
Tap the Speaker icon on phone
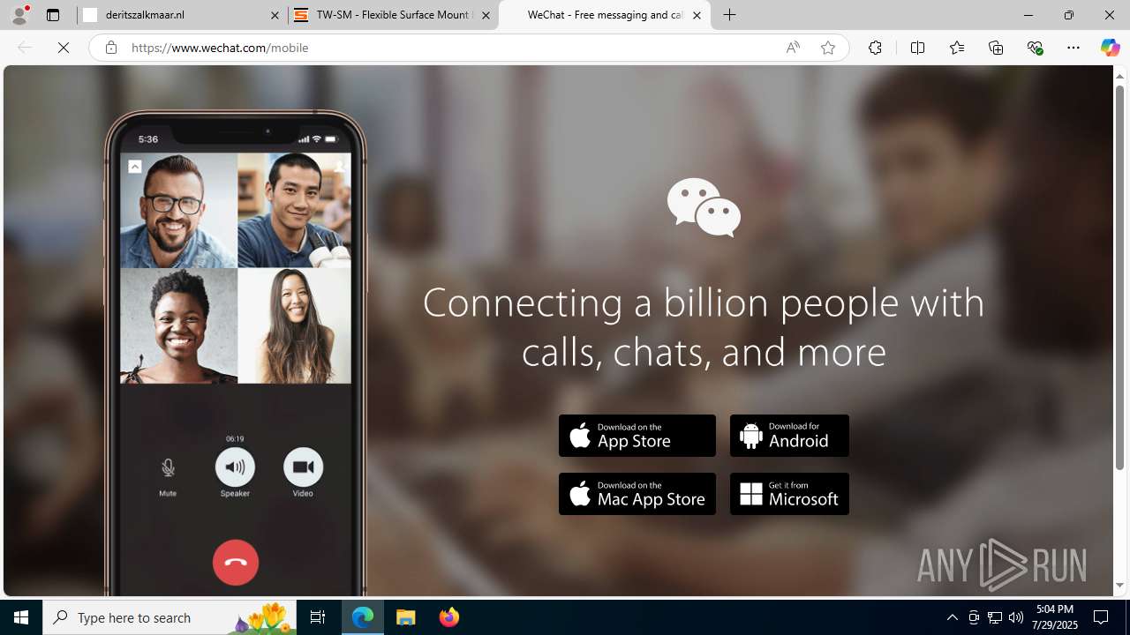(235, 467)
